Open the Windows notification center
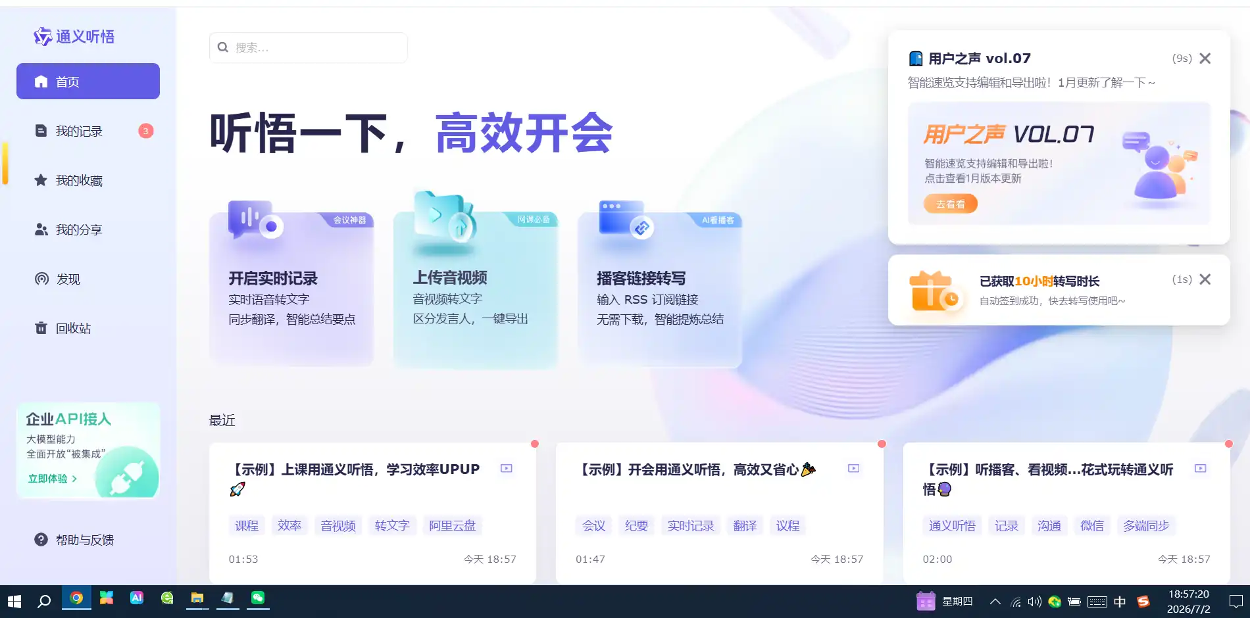This screenshot has width=1250, height=618. pyautogui.click(x=1236, y=602)
